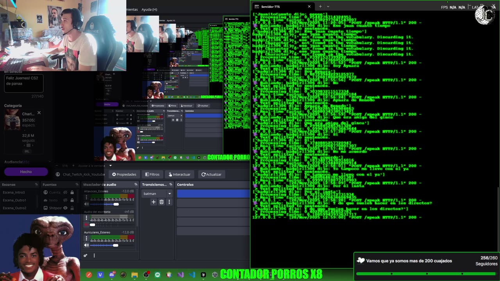
Task: Open Auriculares_Estereo three-dot options menu
Action: pyautogui.click(x=86, y=239)
